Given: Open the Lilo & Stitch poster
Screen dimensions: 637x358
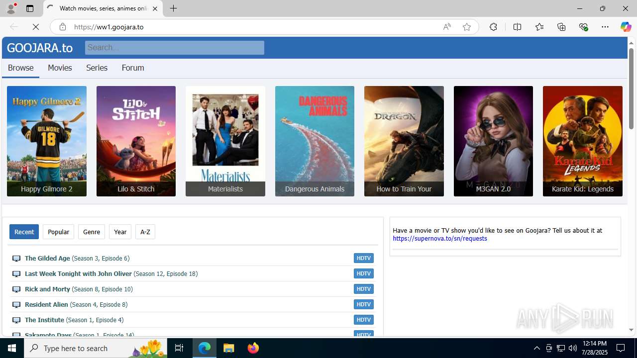Looking at the screenshot, I should tap(136, 141).
